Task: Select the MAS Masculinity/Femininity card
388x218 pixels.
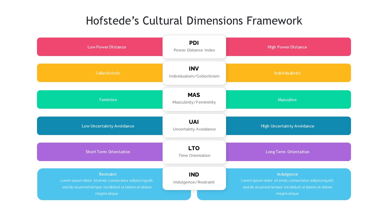Action: [194, 99]
